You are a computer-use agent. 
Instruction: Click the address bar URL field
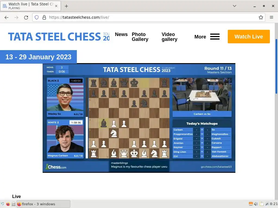tap(149, 17)
